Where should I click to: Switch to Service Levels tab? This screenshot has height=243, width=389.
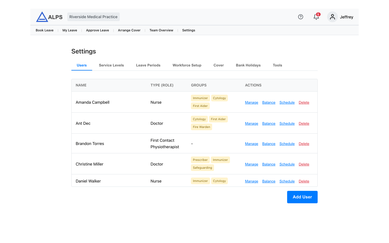point(111,65)
